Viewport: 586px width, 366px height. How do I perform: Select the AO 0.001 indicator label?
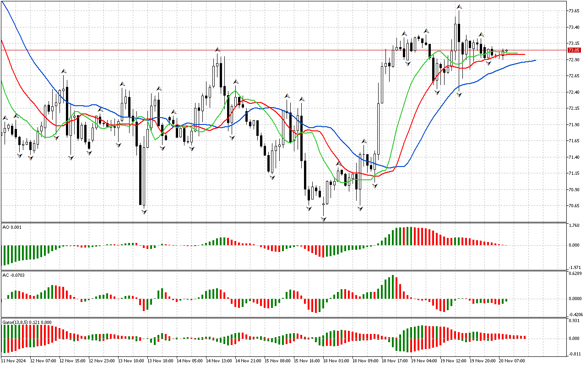(12, 227)
